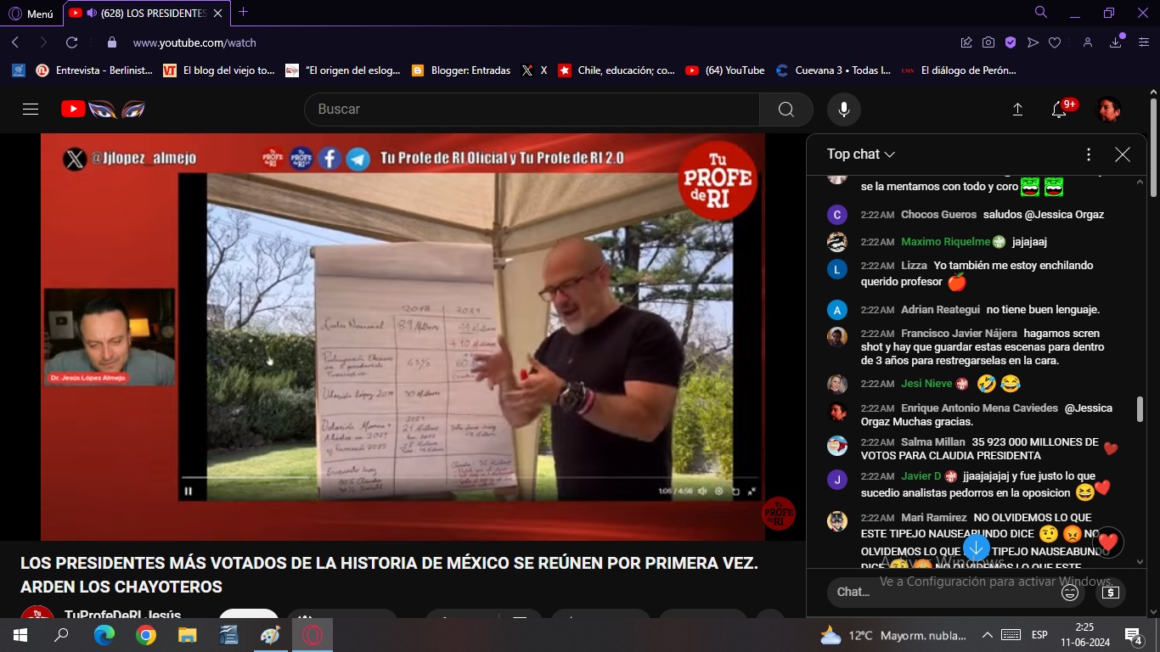The width and height of the screenshot is (1160, 652).
Task: Open the Opera Menú button
Action: pyautogui.click(x=31, y=13)
